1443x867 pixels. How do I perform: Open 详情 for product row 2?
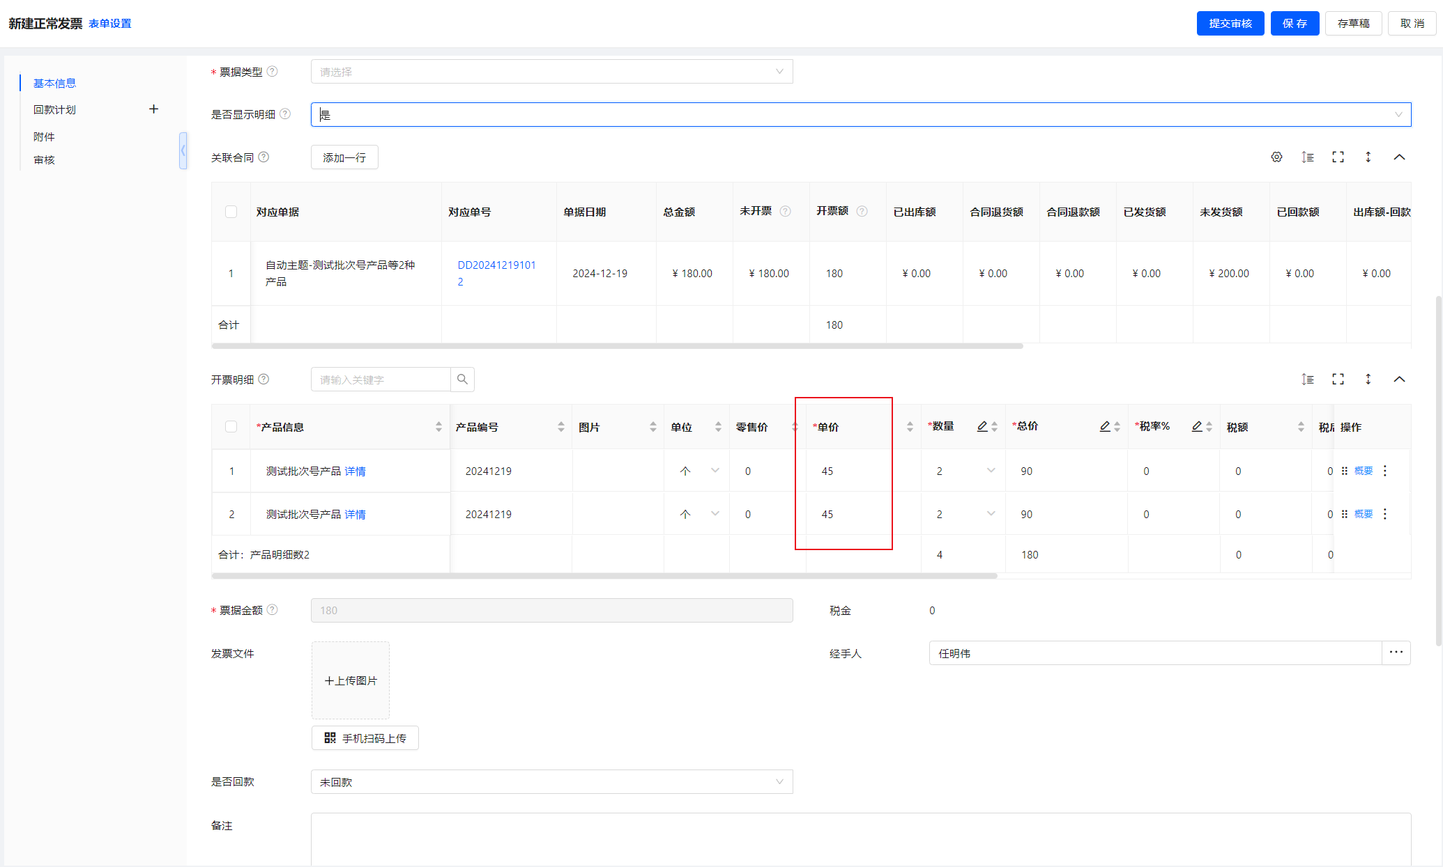click(355, 515)
